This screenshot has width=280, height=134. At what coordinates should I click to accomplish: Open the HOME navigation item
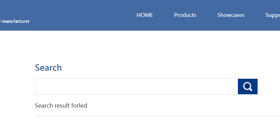pos(145,15)
